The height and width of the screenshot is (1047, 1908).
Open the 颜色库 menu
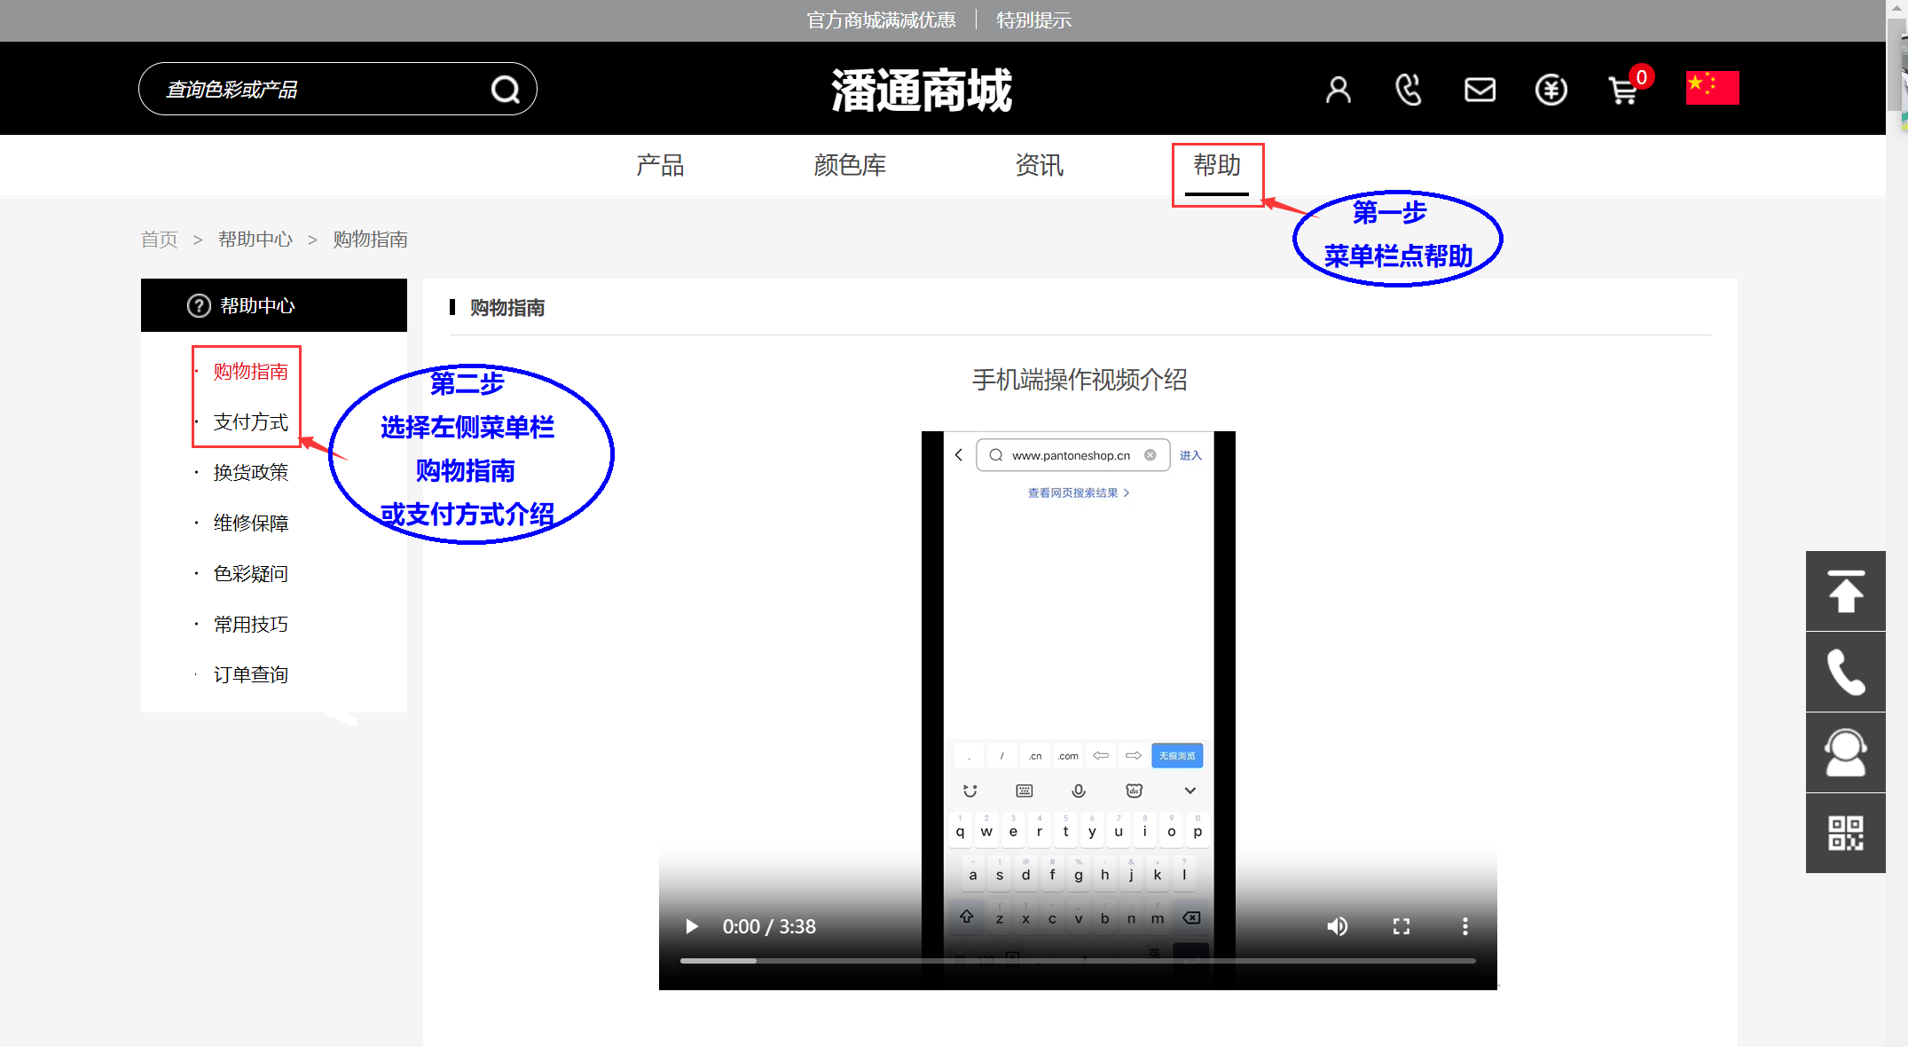click(x=850, y=165)
